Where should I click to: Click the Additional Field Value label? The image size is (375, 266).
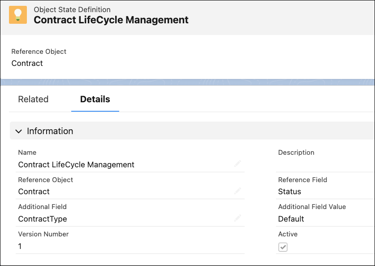click(311, 207)
